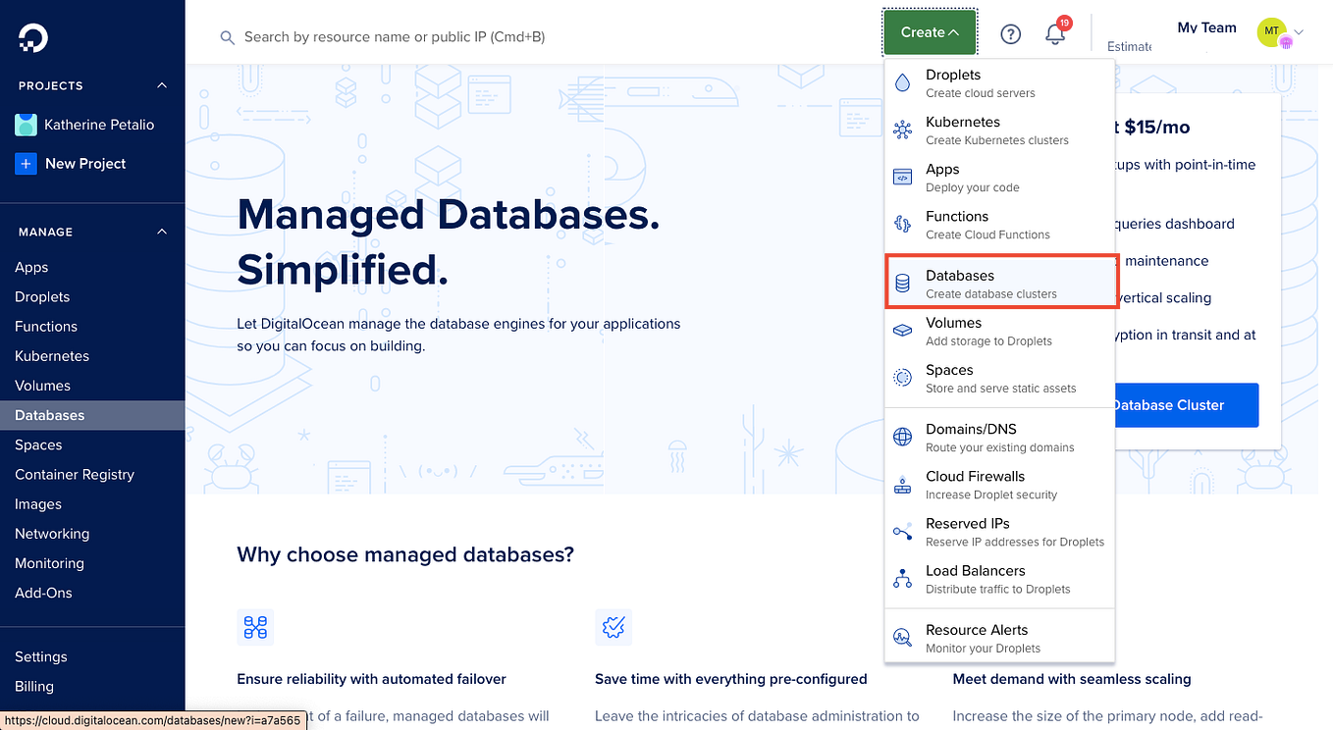
Task: Click the Kubernetes helm icon in menu
Action: pyautogui.click(x=902, y=130)
